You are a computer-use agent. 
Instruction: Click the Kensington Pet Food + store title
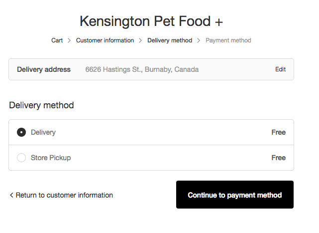pos(151,21)
